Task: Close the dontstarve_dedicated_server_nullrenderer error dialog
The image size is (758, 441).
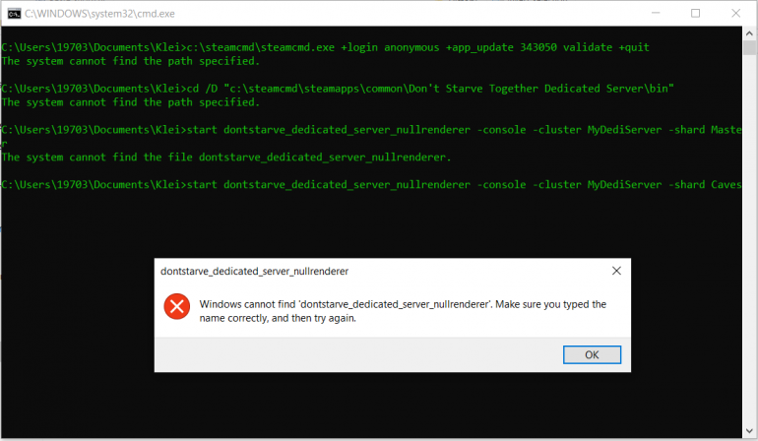Action: (x=616, y=271)
